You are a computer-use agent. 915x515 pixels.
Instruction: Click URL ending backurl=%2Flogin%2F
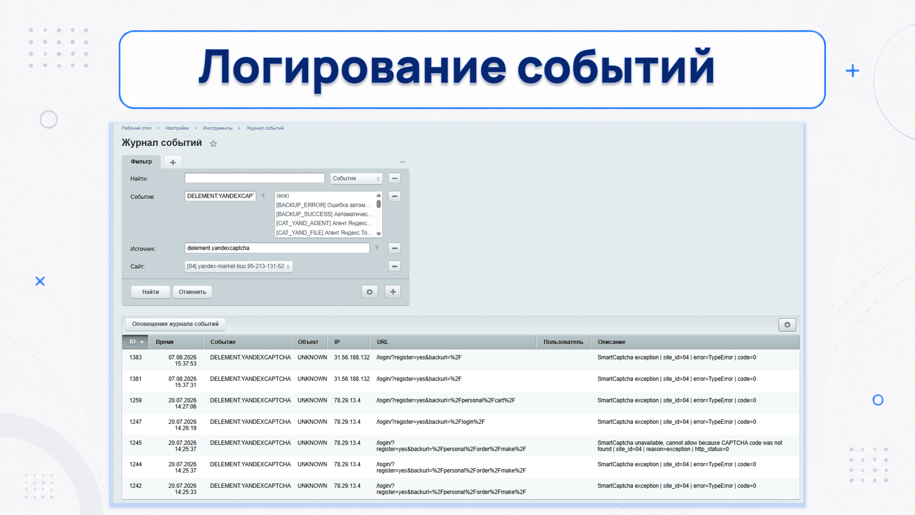click(x=430, y=422)
